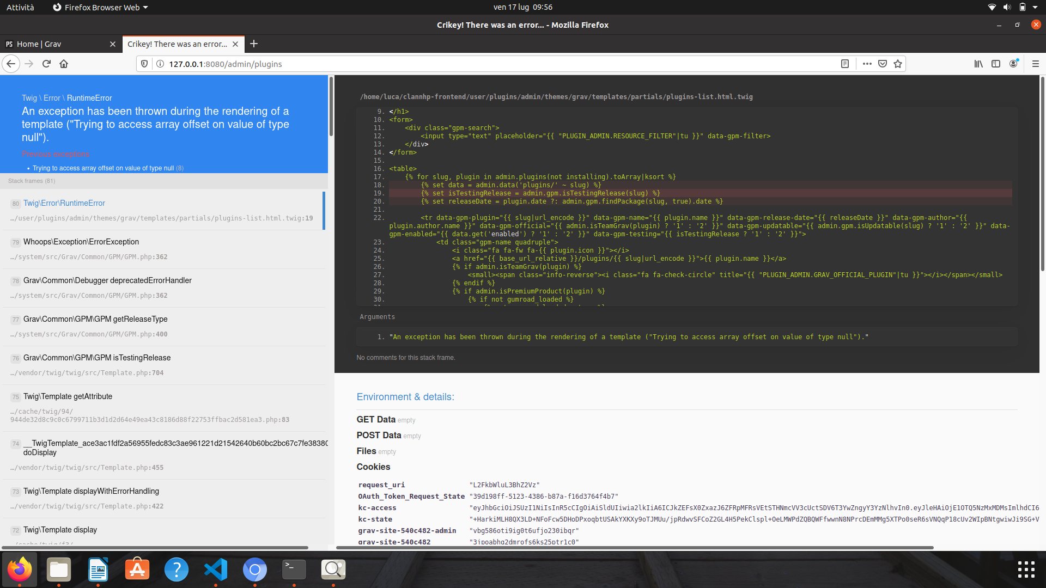Click the POST Data label
The width and height of the screenshot is (1046, 588).
pos(379,435)
